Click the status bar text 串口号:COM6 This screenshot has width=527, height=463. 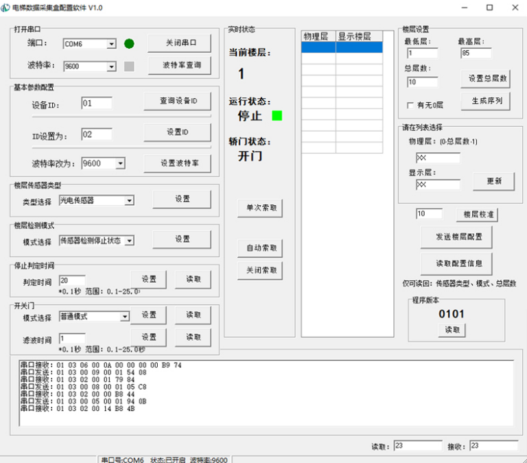122,460
